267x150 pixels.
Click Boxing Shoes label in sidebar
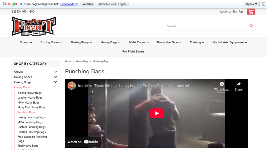23,77
